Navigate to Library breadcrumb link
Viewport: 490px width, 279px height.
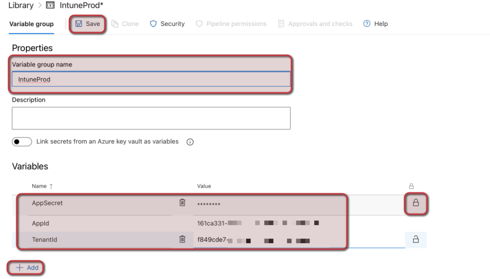(x=21, y=5)
